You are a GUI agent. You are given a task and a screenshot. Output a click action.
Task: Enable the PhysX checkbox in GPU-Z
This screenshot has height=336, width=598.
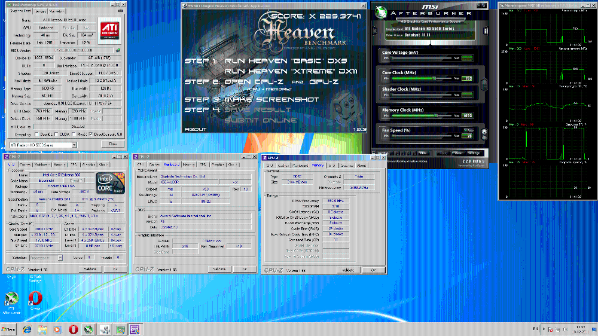coord(73,135)
